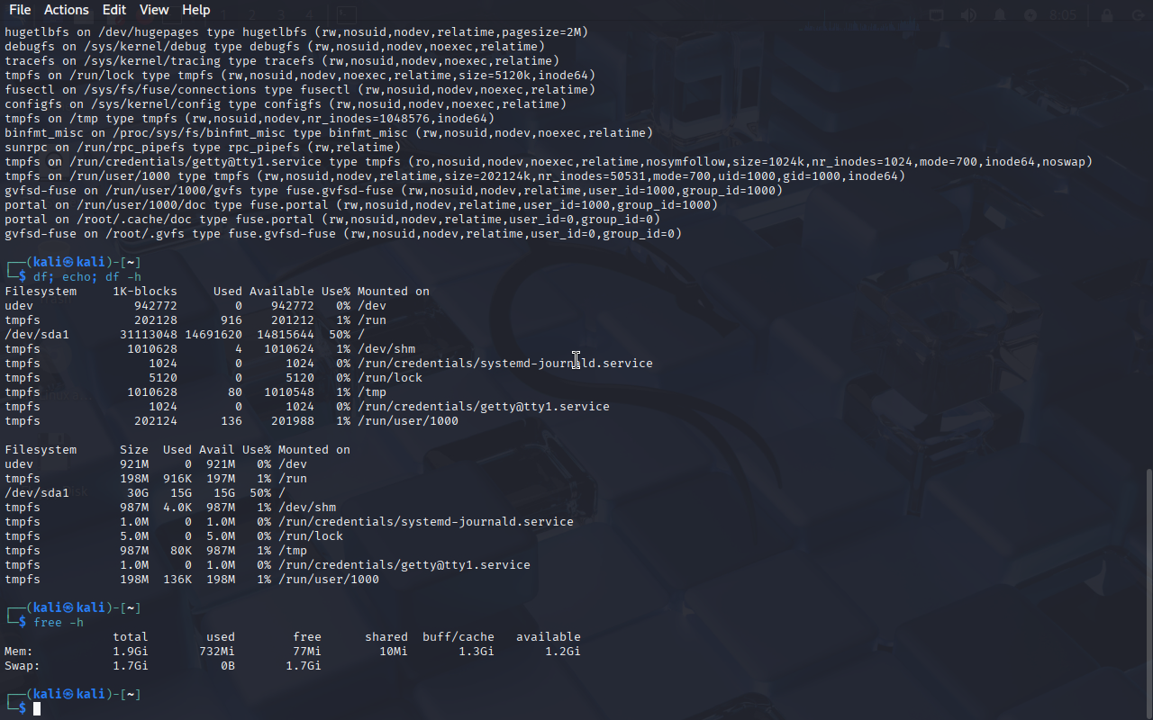
Task: Click the 136K used value for /run/user/1000
Action: (x=177, y=579)
